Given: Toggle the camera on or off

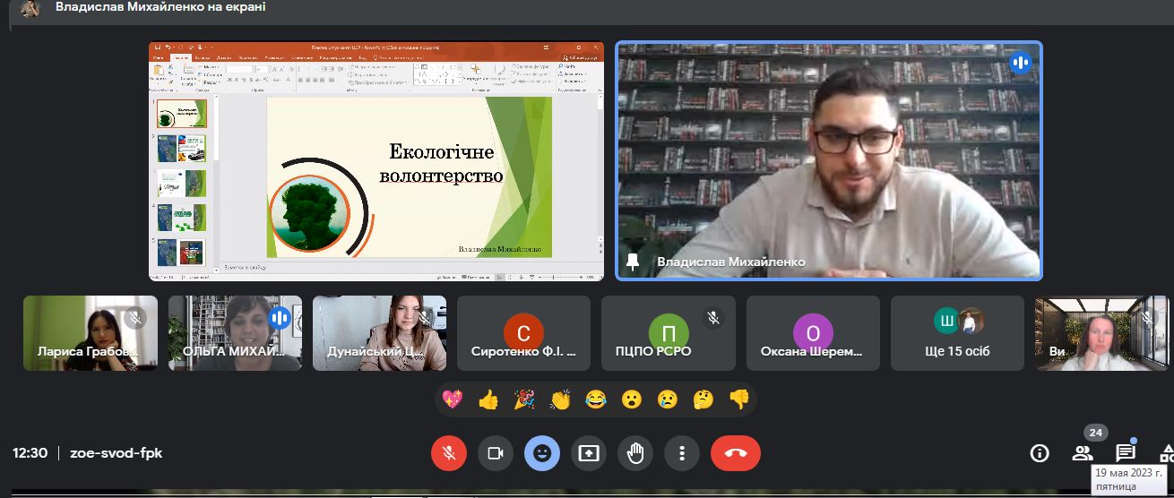Looking at the screenshot, I should point(496,453).
